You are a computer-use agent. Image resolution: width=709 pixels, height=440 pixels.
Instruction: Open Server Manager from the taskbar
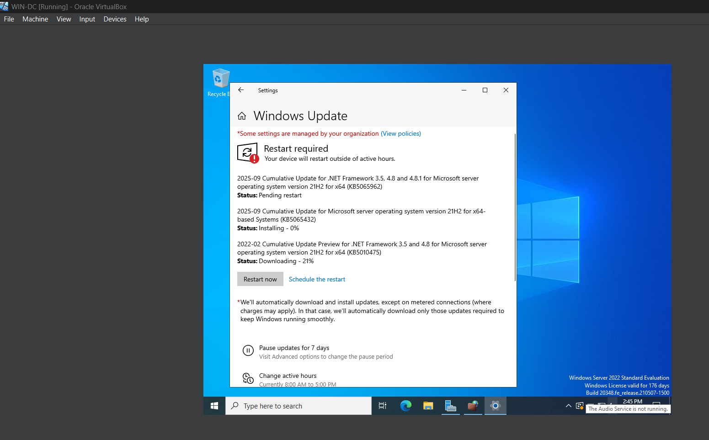[x=450, y=406]
